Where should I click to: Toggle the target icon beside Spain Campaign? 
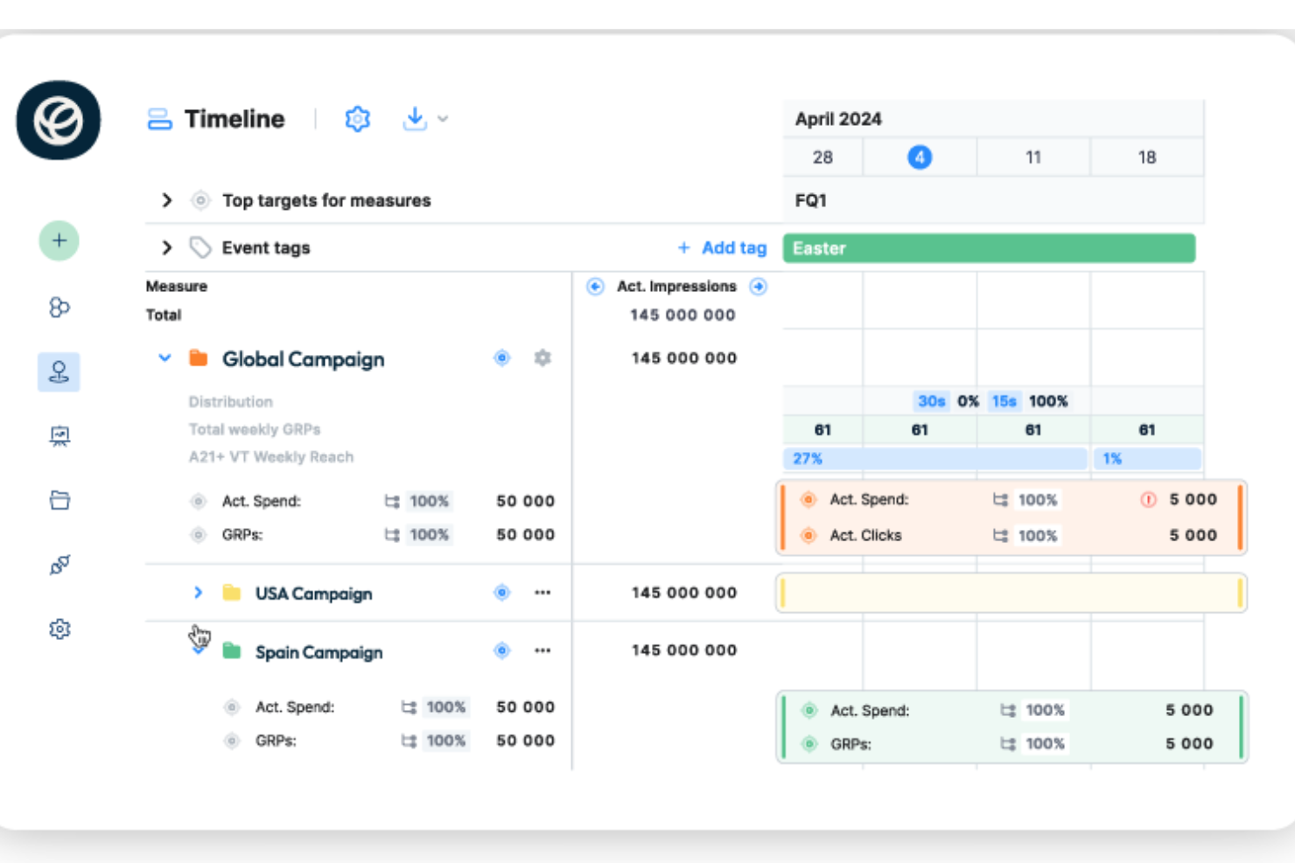501,651
